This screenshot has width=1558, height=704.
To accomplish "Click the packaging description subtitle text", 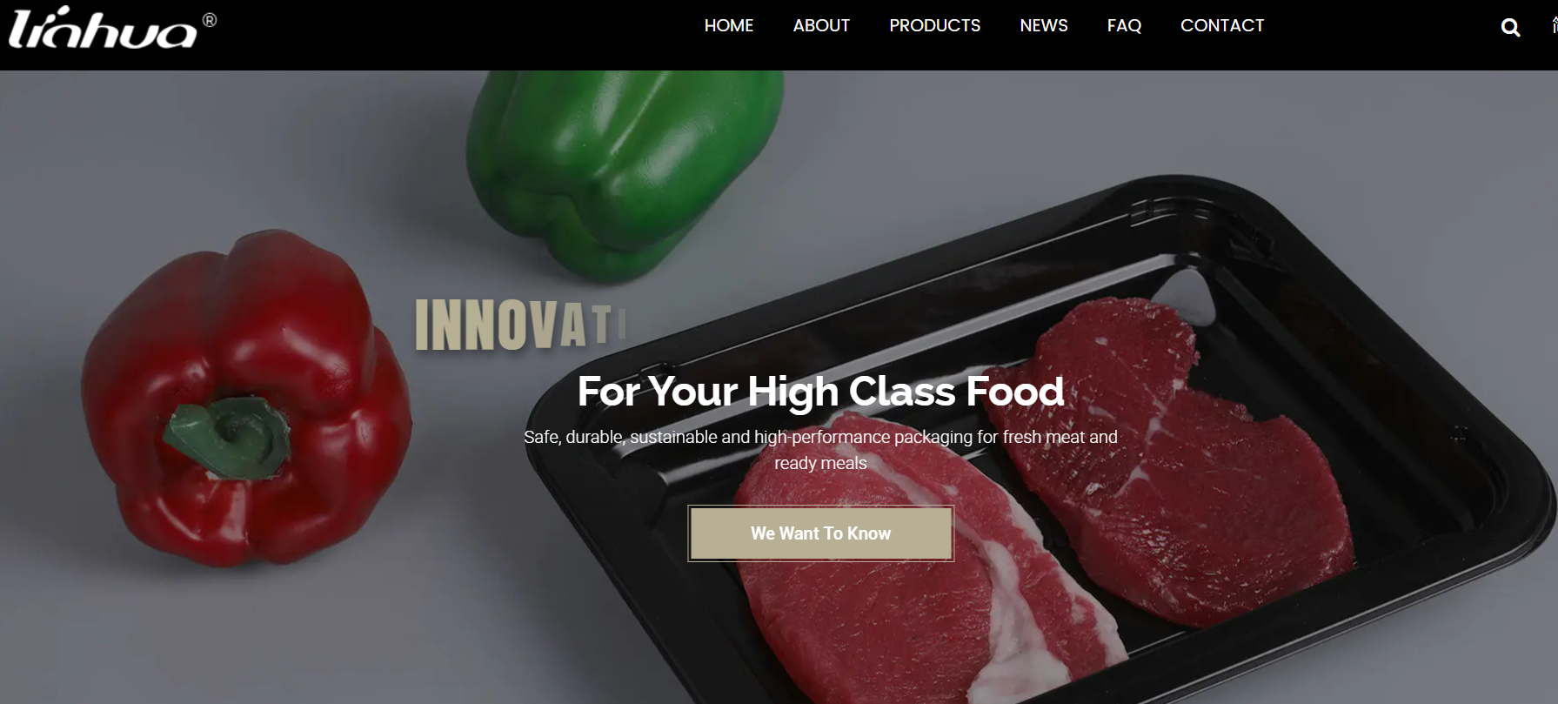I will (820, 450).
